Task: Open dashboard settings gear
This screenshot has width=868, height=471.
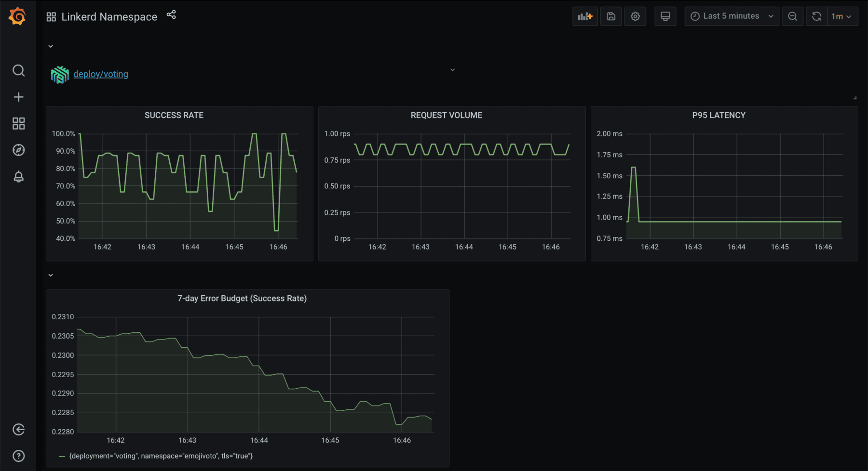Action: 635,16
